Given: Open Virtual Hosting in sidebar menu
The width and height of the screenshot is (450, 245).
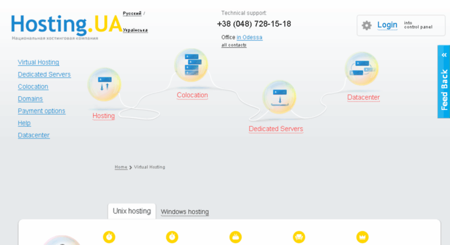Looking at the screenshot, I should 38,62.
